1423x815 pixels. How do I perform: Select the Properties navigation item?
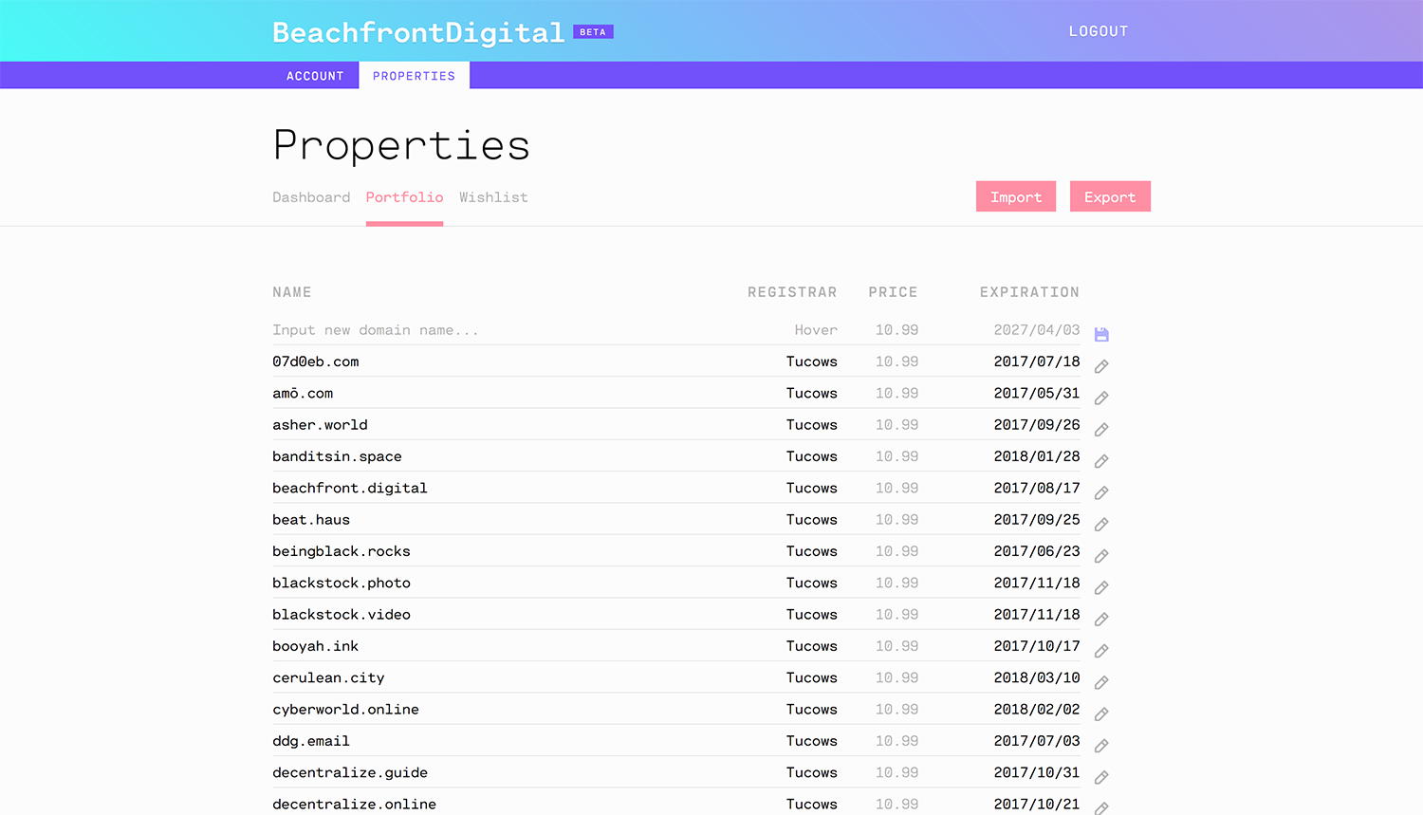click(x=414, y=76)
